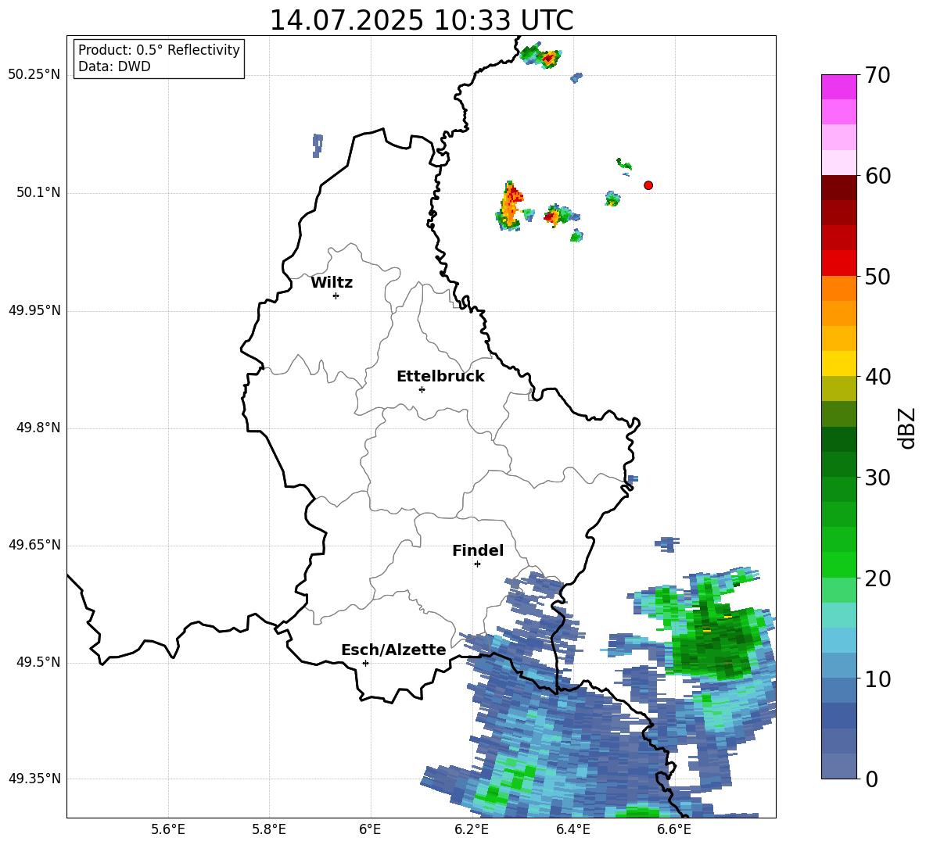This screenshot has height=845, width=926.
Task: Click the 60 tick on the colorbar
Action: tap(878, 176)
